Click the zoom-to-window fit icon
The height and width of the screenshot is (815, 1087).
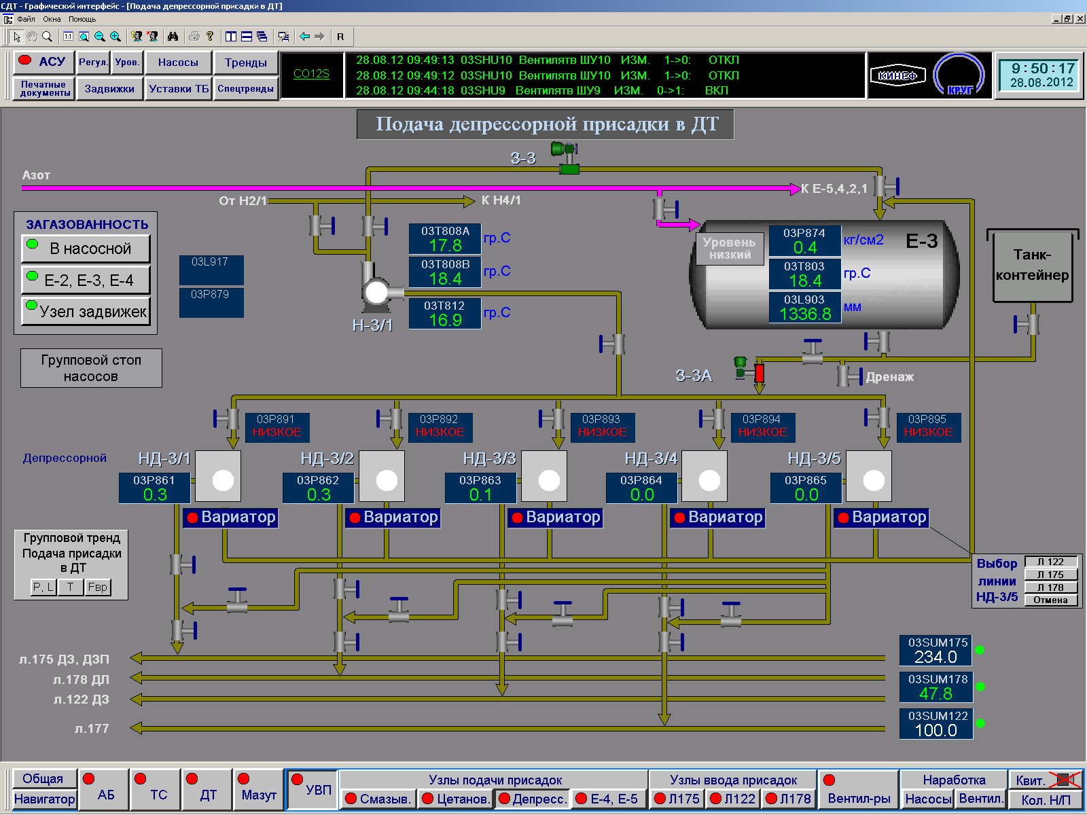pyautogui.click(x=84, y=37)
